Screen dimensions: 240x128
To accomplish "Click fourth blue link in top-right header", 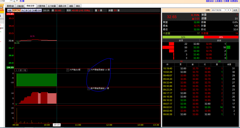I will [234, 1].
